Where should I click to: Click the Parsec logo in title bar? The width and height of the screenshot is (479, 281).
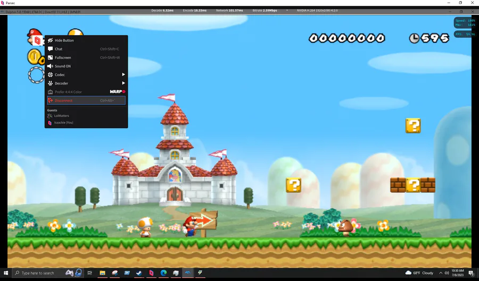click(x=3, y=3)
